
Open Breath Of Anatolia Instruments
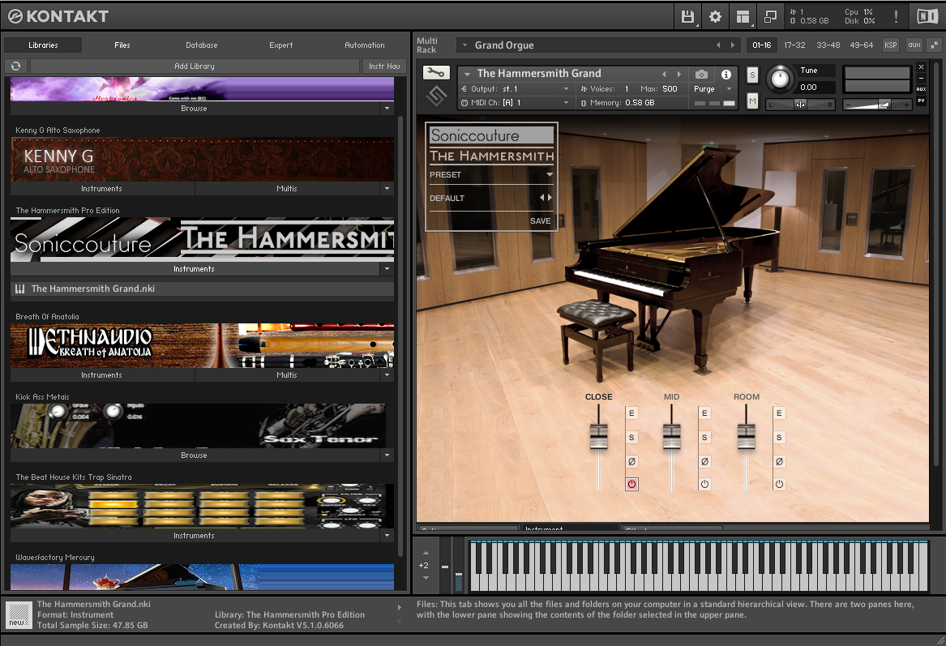(101, 374)
